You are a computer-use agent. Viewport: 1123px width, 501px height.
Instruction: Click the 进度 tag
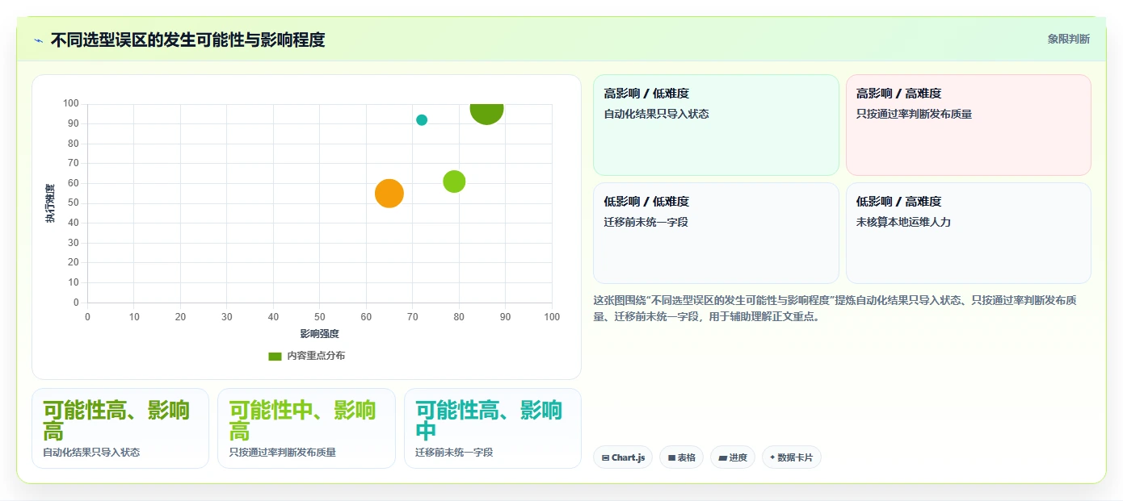coord(733,457)
